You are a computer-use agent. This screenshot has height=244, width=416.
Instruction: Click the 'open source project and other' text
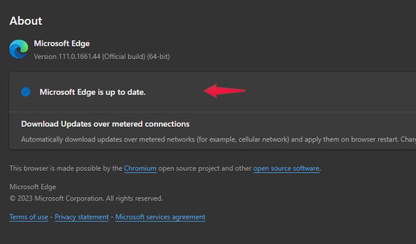(205, 168)
